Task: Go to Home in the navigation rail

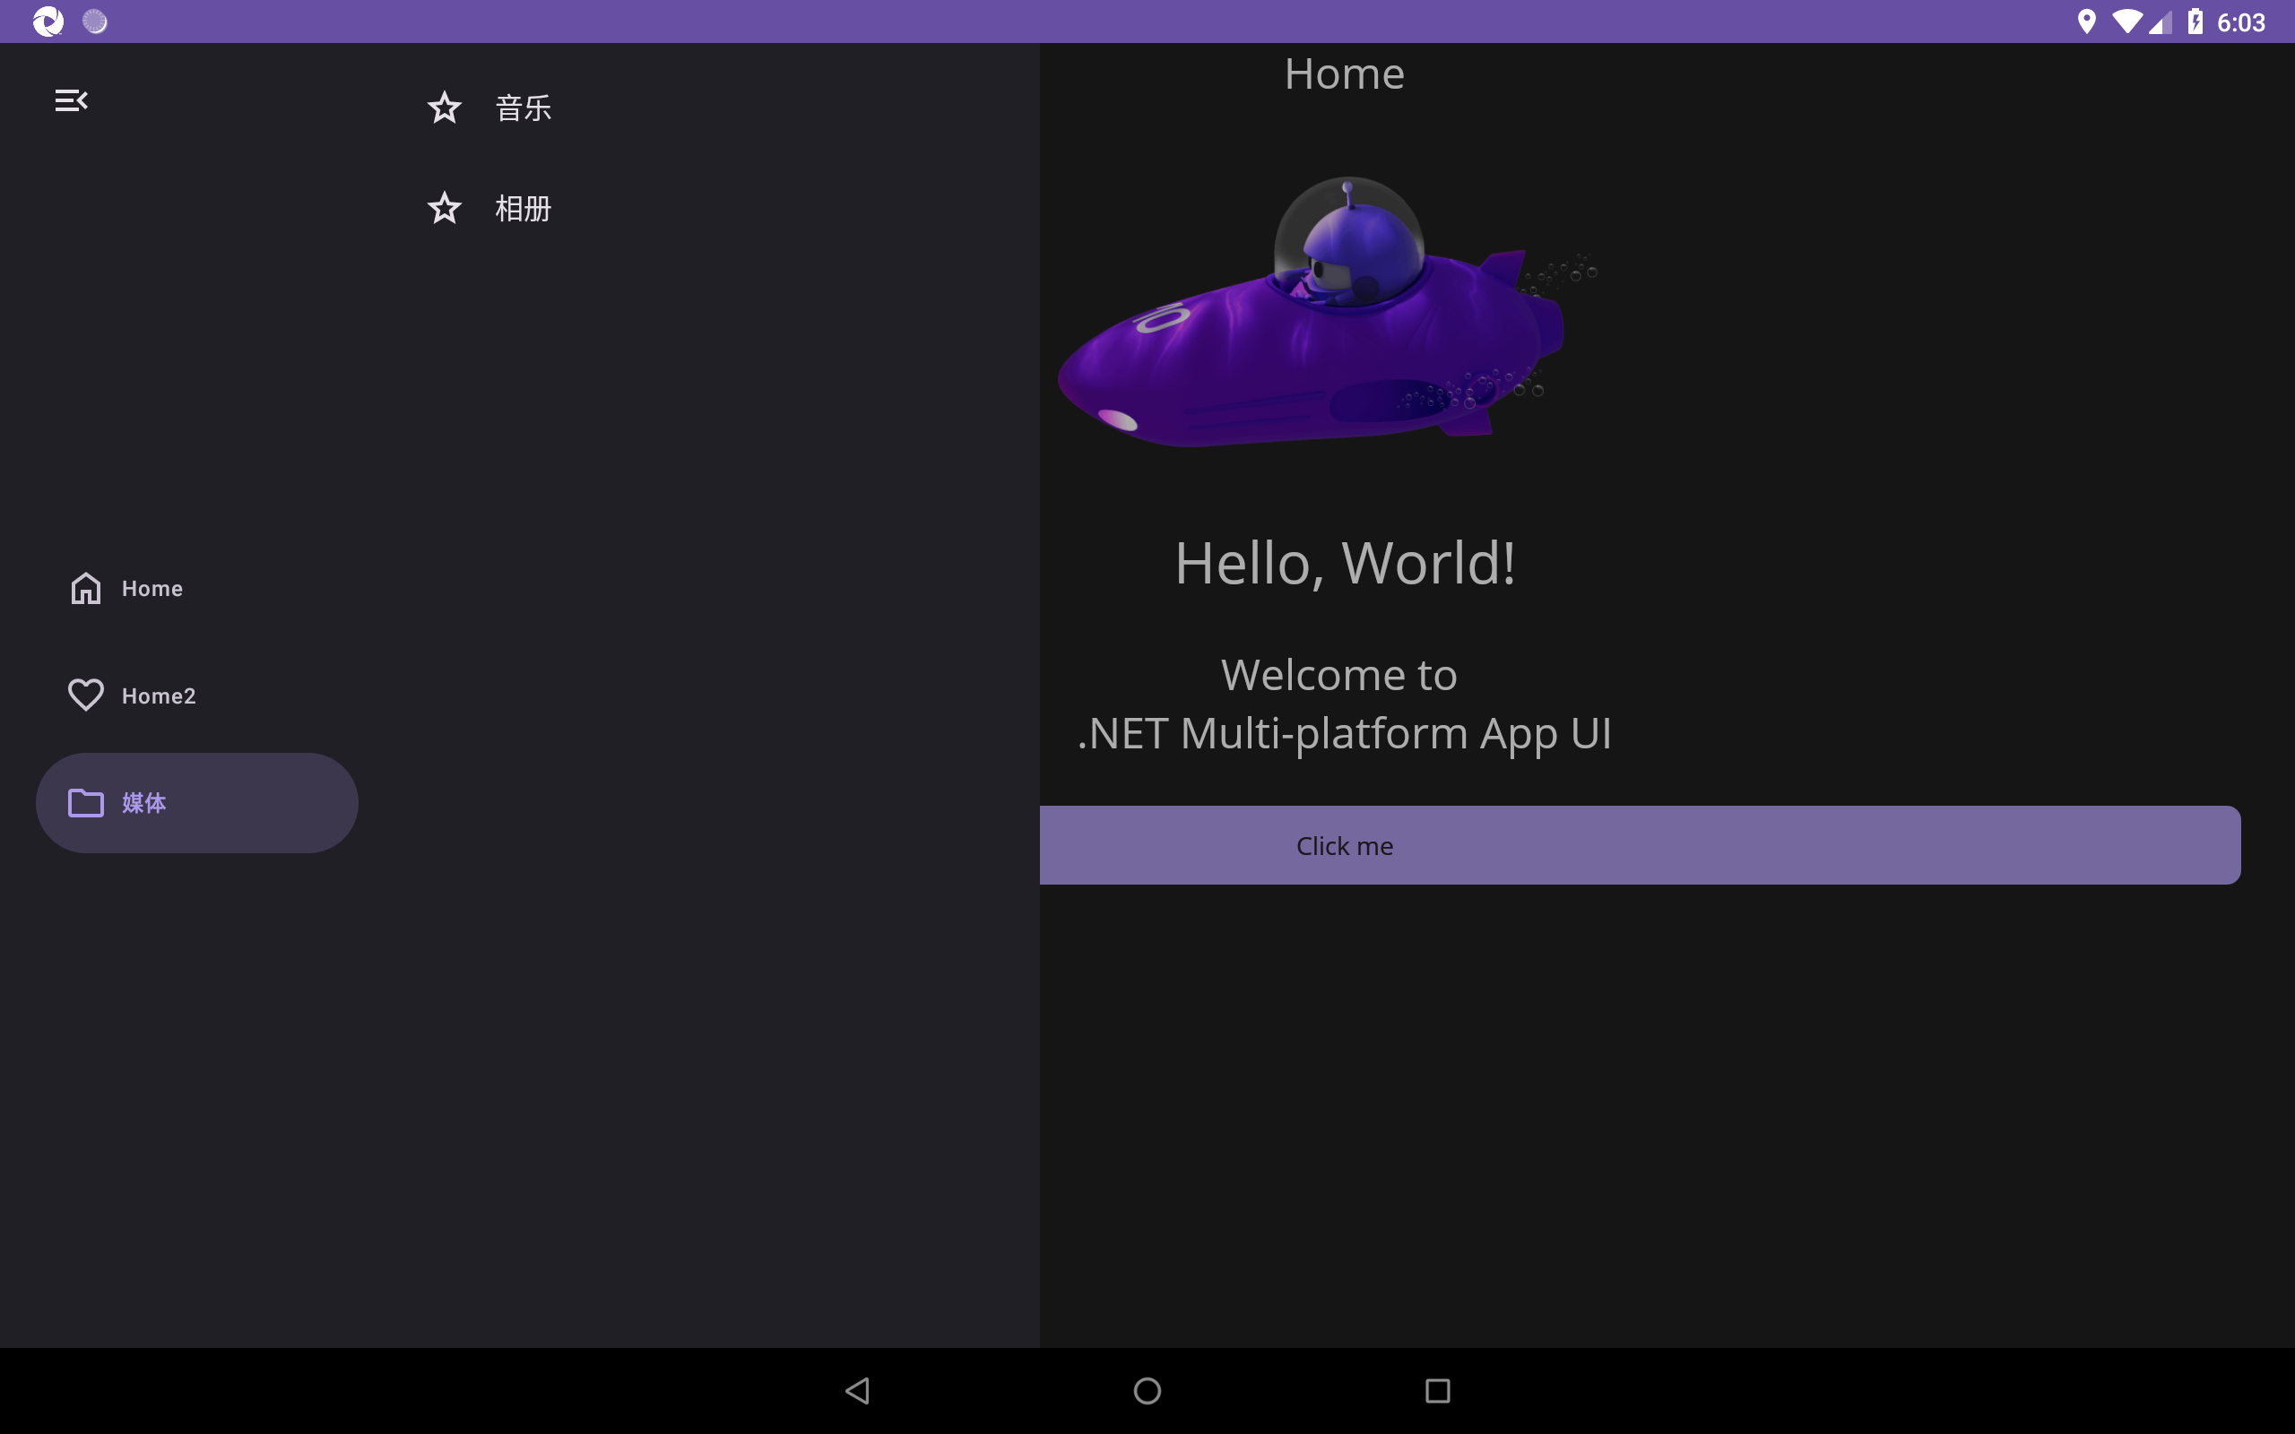Action: pyautogui.click(x=196, y=588)
